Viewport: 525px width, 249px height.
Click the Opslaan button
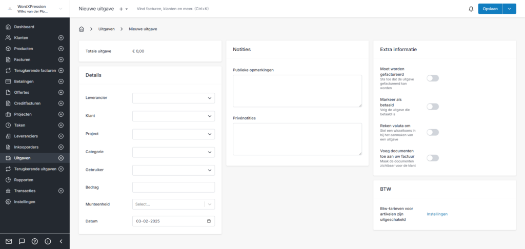point(490,9)
